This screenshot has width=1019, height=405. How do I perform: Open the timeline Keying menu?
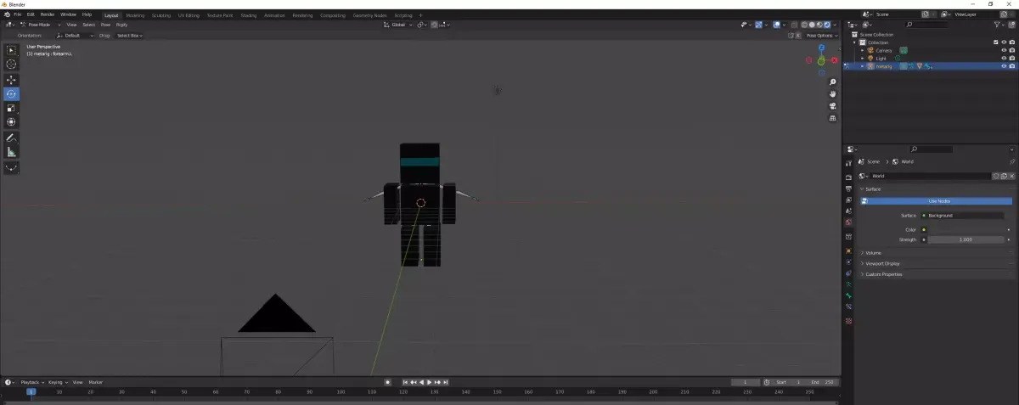(x=57, y=382)
